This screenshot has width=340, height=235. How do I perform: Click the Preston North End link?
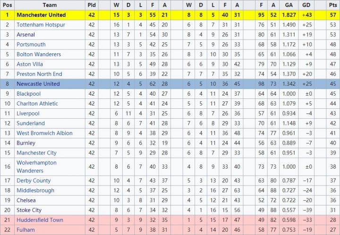click(x=39, y=74)
